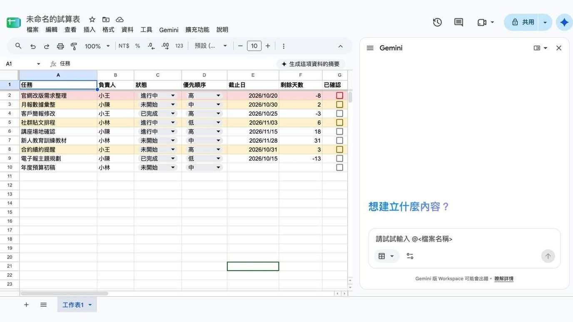Redo the last undone action

tap(47, 46)
